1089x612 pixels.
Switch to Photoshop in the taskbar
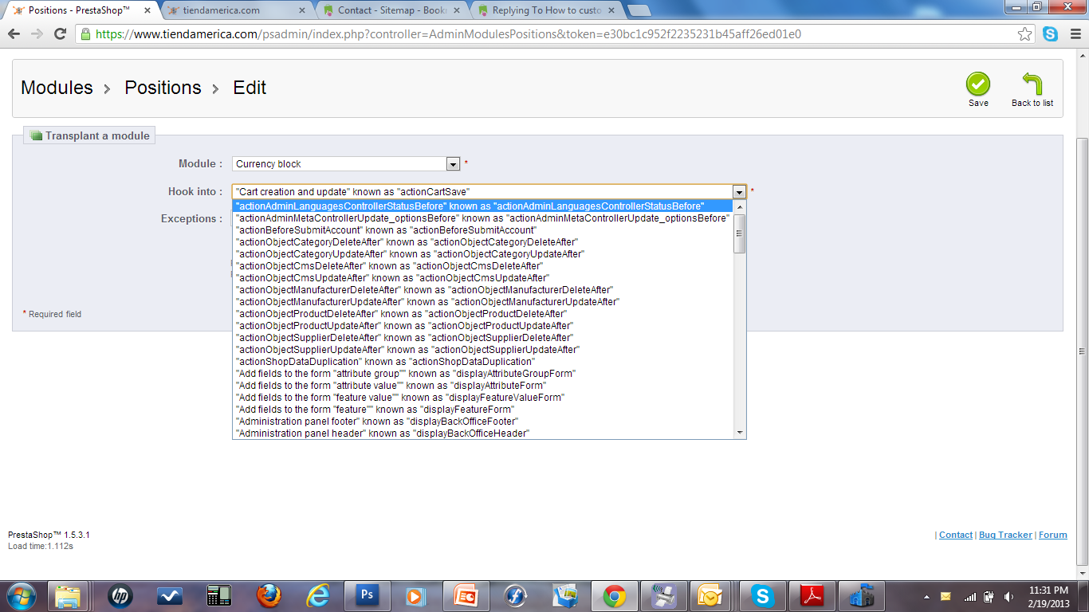(367, 596)
